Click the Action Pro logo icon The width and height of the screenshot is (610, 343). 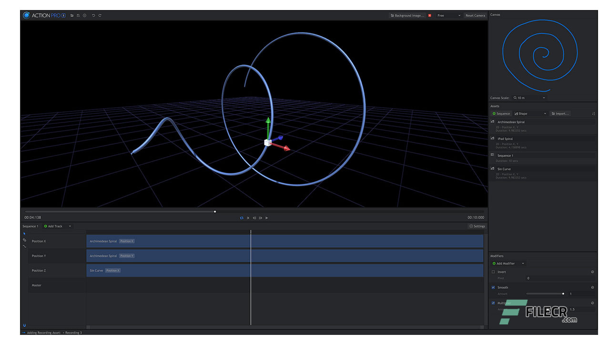click(x=26, y=15)
